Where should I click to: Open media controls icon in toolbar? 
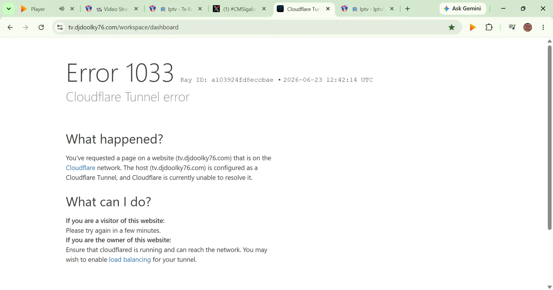point(512,27)
